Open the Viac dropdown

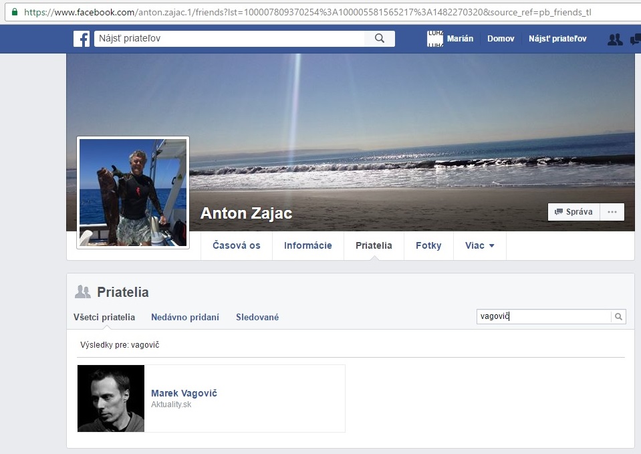coord(479,245)
